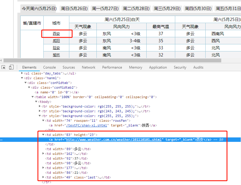Select the 周四(5月30日) day tab
Image resolution: width=241 pixels, height=185 pixels.
click(x=198, y=9)
